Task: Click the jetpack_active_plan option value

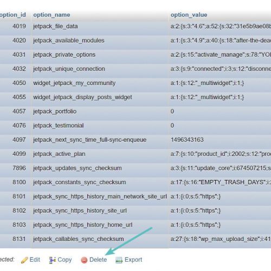Action: [x=221, y=154]
